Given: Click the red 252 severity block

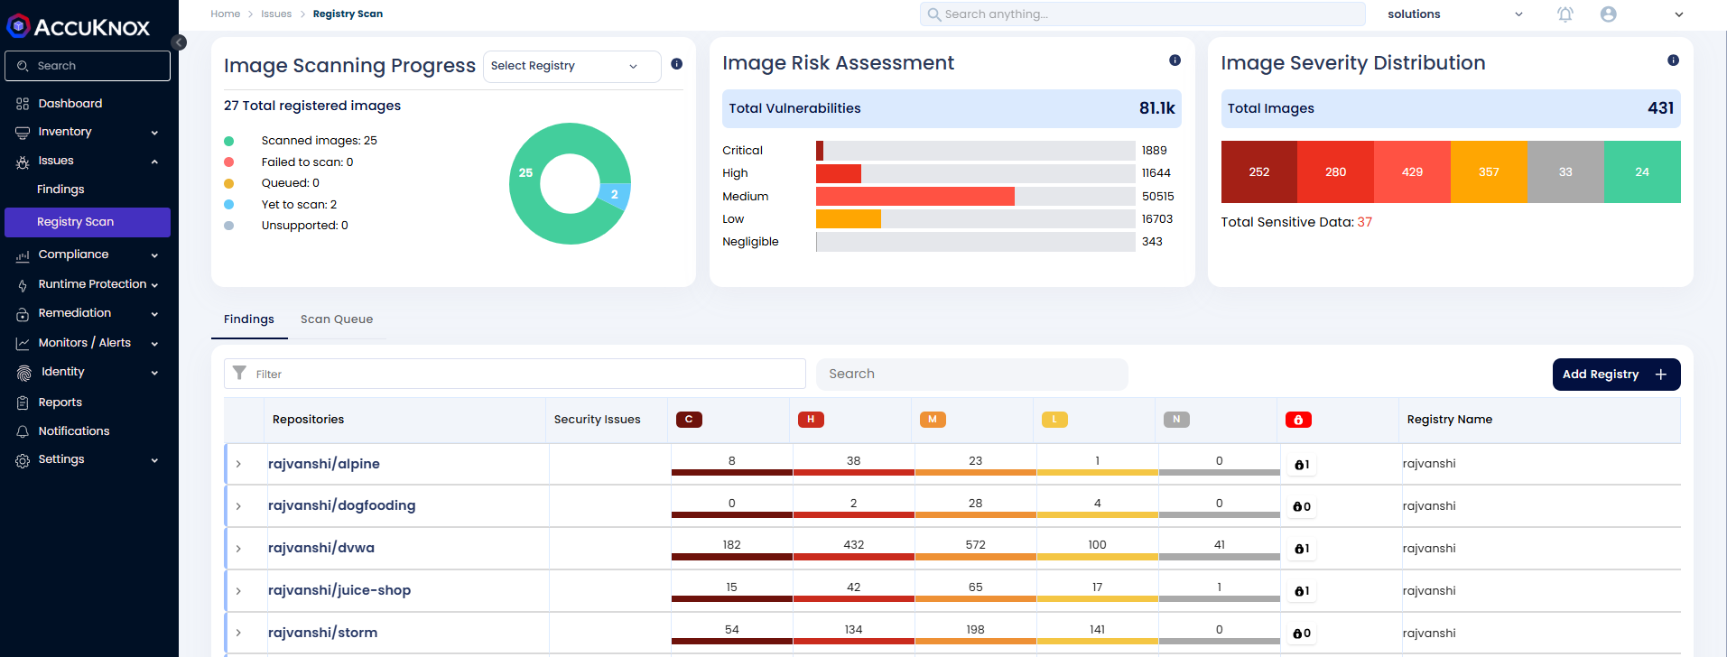Looking at the screenshot, I should coord(1258,172).
